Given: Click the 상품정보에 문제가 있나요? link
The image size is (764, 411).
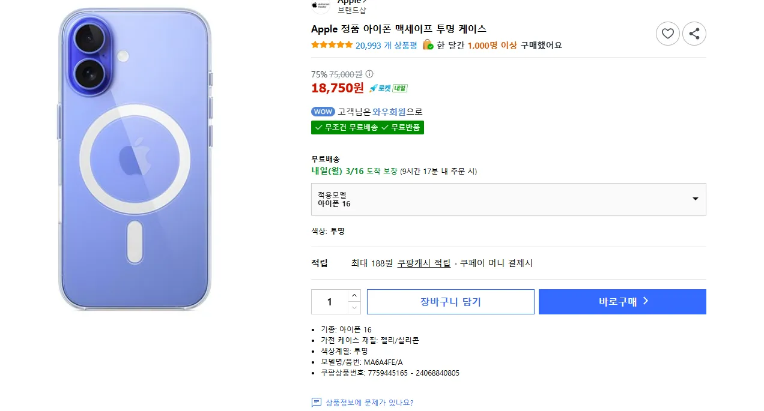Looking at the screenshot, I should coord(369,403).
